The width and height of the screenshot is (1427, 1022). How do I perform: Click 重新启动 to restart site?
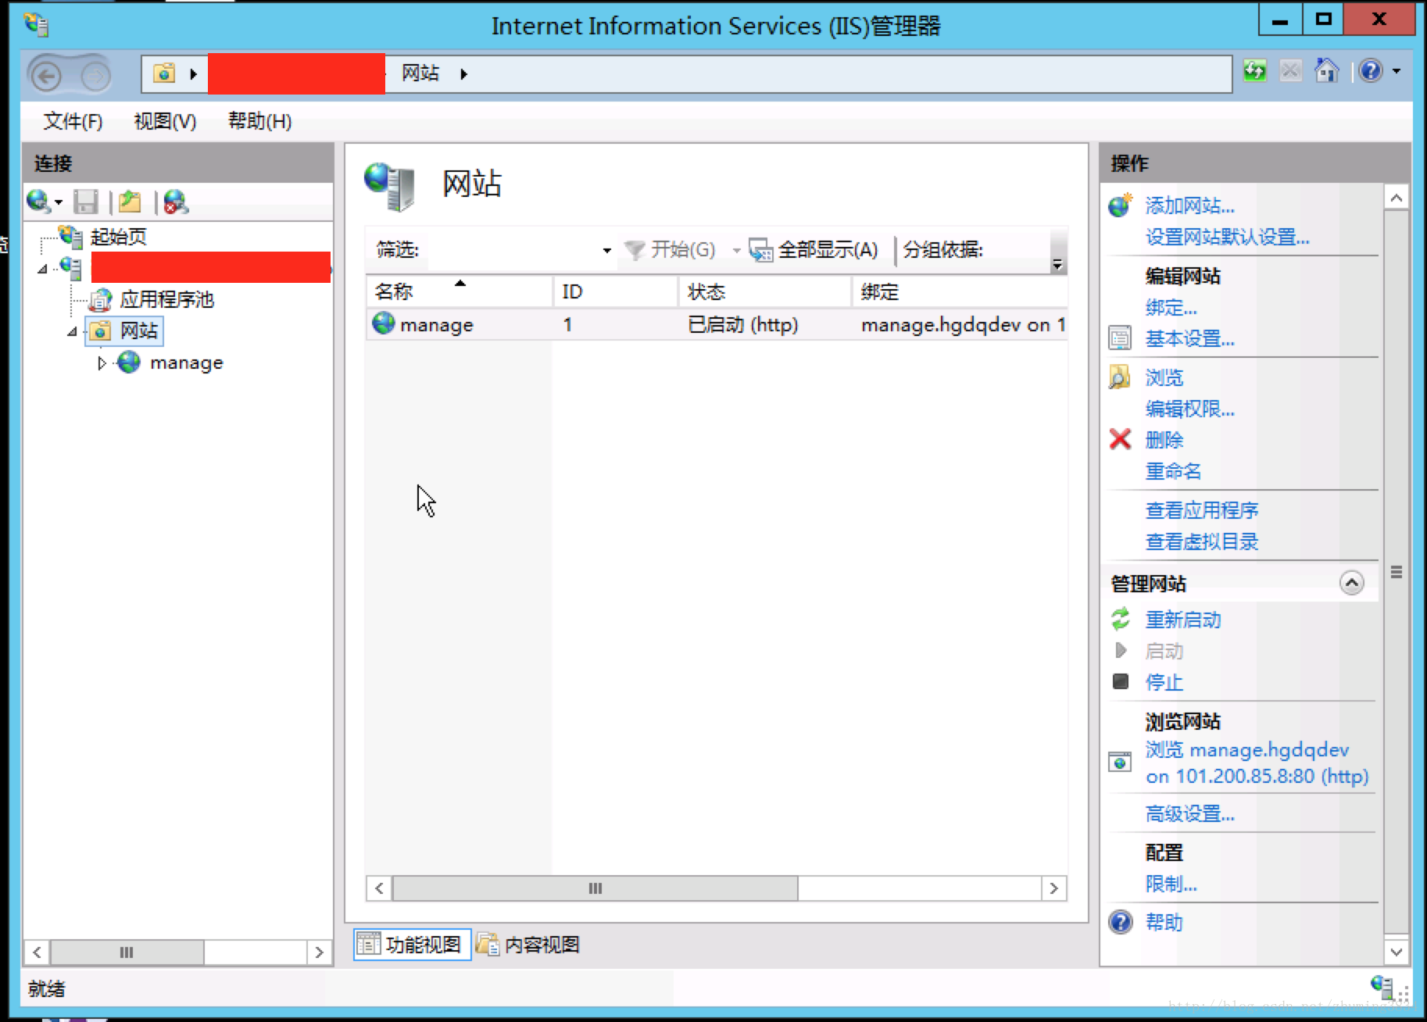point(1183,620)
